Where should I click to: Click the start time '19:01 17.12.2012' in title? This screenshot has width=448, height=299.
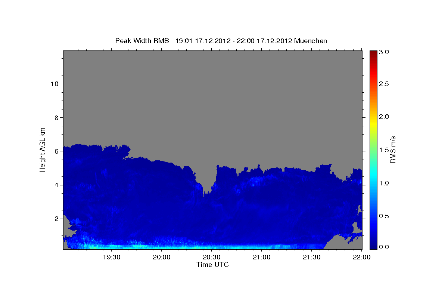(202, 41)
